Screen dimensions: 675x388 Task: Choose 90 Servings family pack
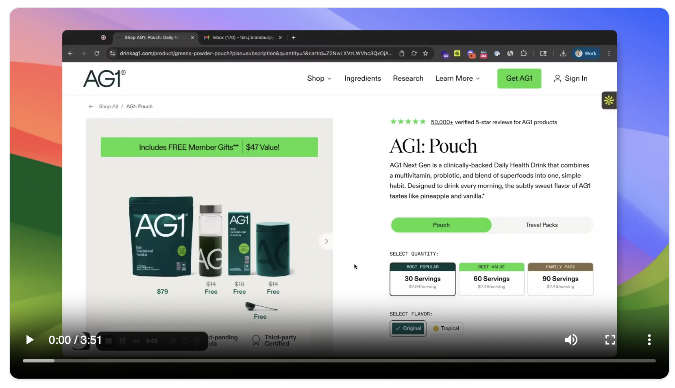coord(560,279)
